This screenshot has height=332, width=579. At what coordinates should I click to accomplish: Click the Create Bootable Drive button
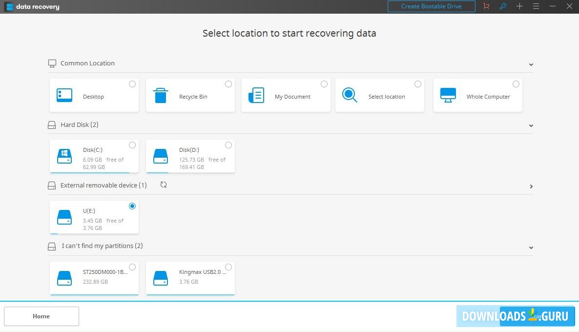click(x=431, y=6)
